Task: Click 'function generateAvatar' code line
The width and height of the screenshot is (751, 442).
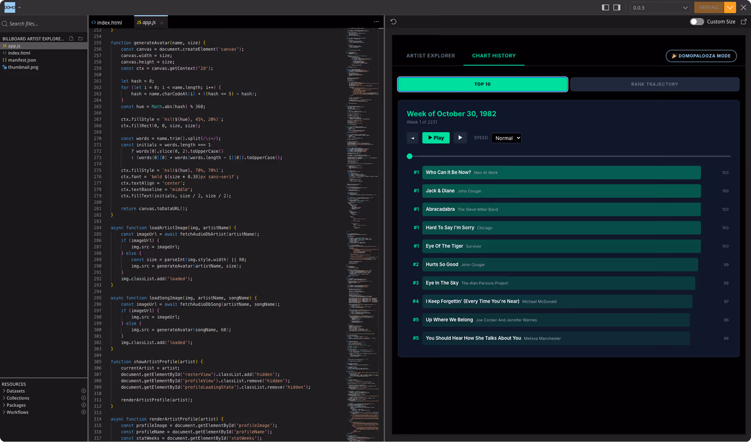Action: click(x=158, y=43)
